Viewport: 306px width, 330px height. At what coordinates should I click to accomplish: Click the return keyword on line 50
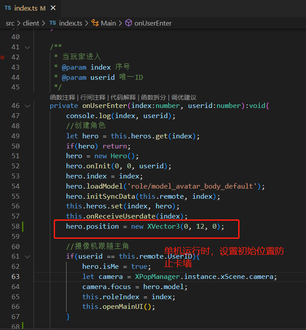[x=115, y=146]
